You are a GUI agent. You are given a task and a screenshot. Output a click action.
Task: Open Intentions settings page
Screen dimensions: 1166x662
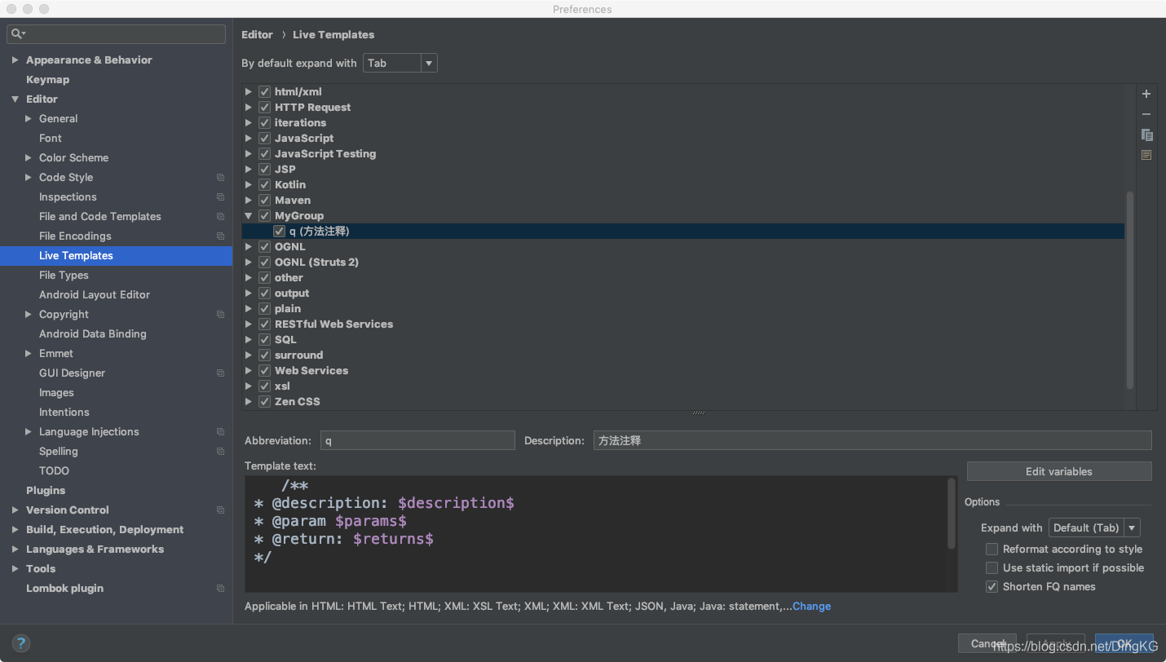[64, 413]
